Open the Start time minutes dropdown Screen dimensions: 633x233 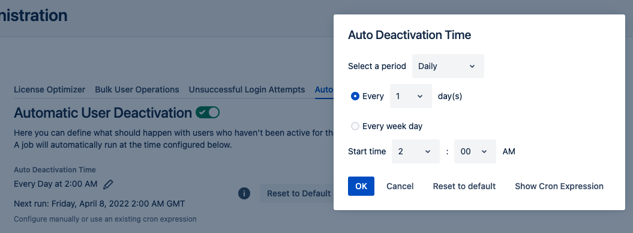point(475,151)
